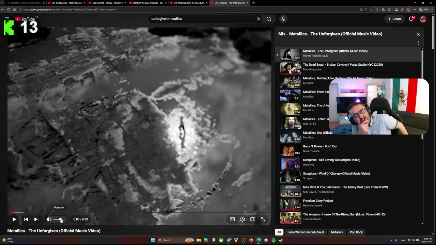Toggle subtitles with the CC button
Screen dimensions: 436x245
[x=232, y=219]
